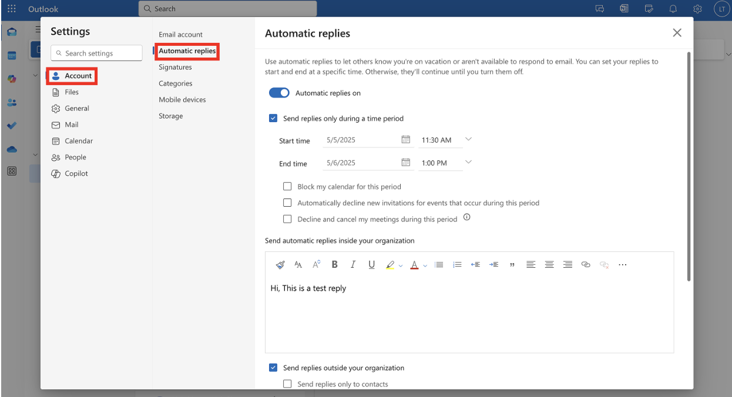732x397 pixels.
Task: Open the End time calendar picker
Action: click(x=405, y=162)
